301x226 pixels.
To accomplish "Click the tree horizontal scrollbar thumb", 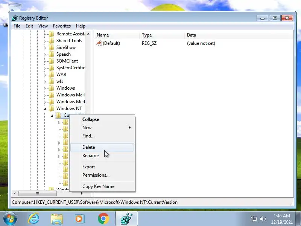I will point(37,193).
